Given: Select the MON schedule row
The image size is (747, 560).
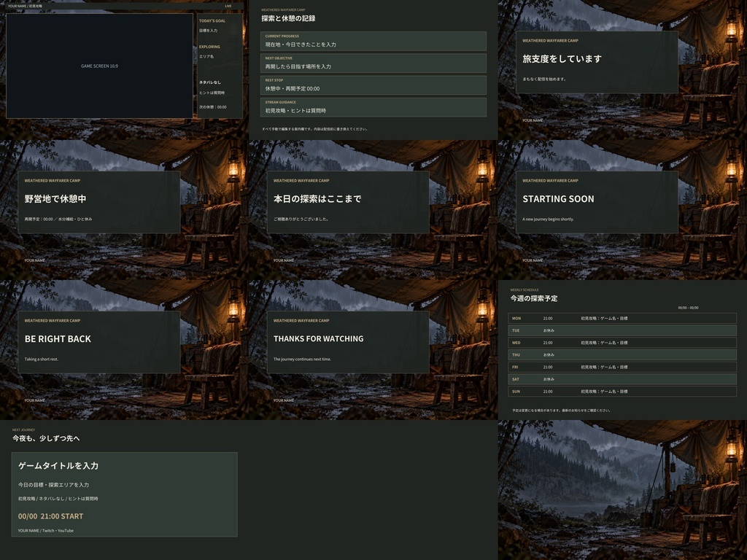Looking at the screenshot, I should click(x=622, y=318).
